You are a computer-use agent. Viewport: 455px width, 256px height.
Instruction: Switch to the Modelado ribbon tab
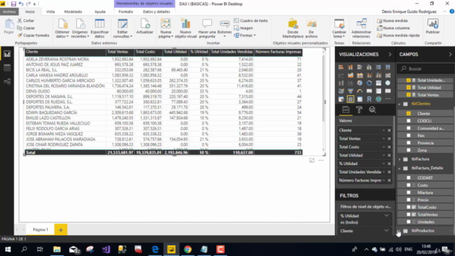pos(73,11)
